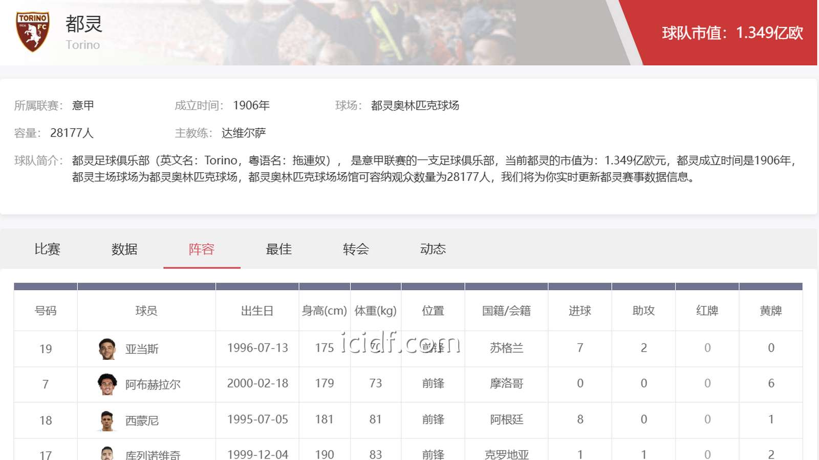Click the 国籍/会籍 column header
The image size is (819, 460).
click(507, 311)
